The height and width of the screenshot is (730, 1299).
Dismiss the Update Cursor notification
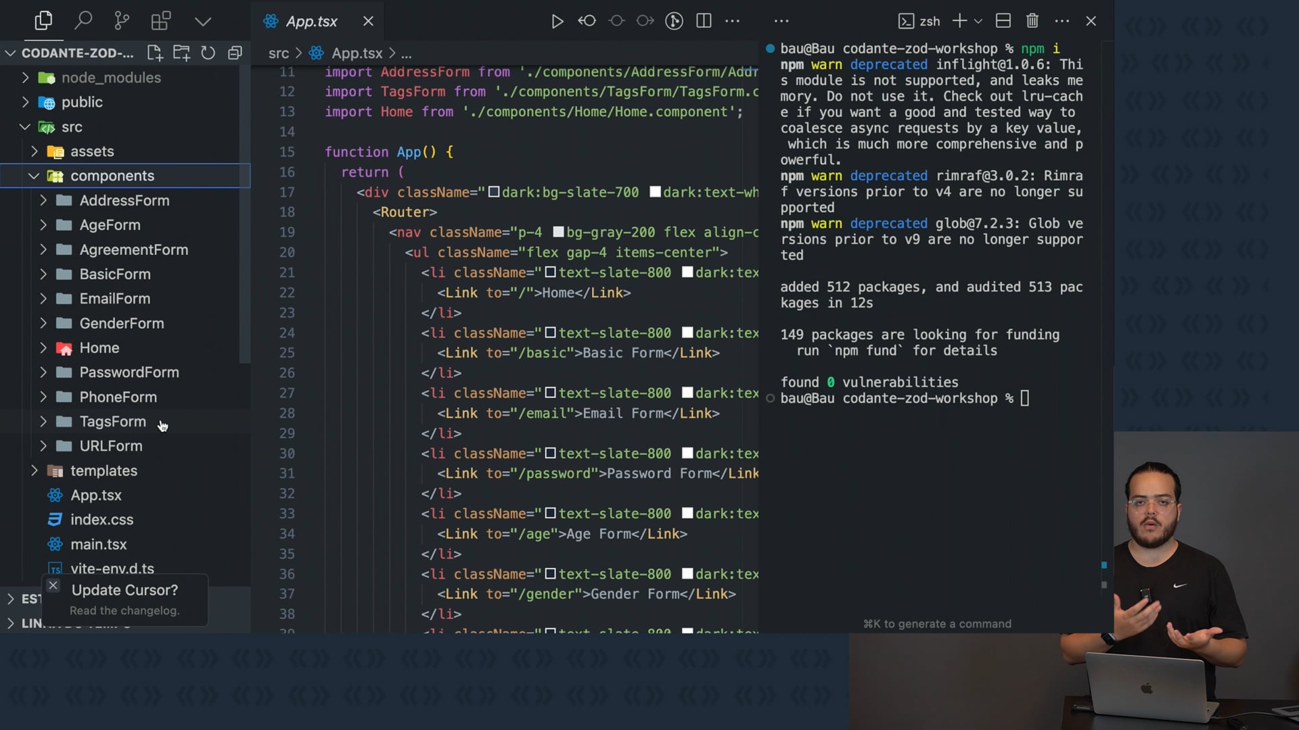(x=53, y=585)
